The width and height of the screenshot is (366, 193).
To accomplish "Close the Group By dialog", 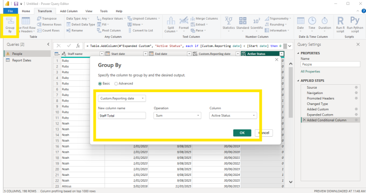I will click(x=276, y=60).
